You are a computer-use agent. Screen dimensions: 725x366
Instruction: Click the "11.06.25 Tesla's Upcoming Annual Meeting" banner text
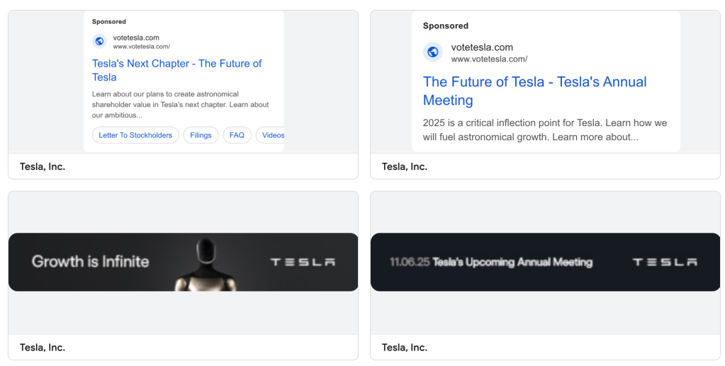[490, 262]
